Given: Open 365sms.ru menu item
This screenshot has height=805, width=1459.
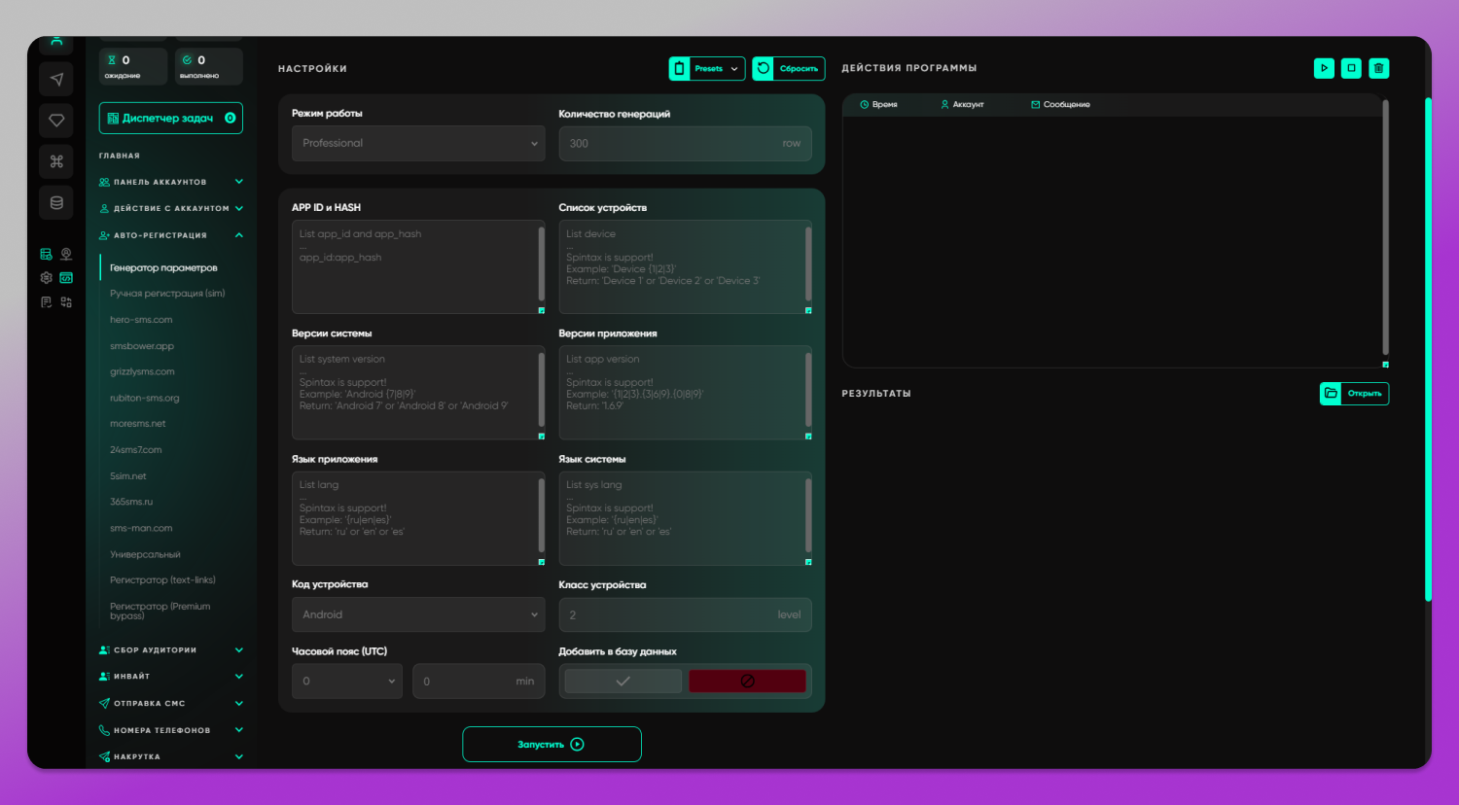Looking at the screenshot, I should point(131,502).
